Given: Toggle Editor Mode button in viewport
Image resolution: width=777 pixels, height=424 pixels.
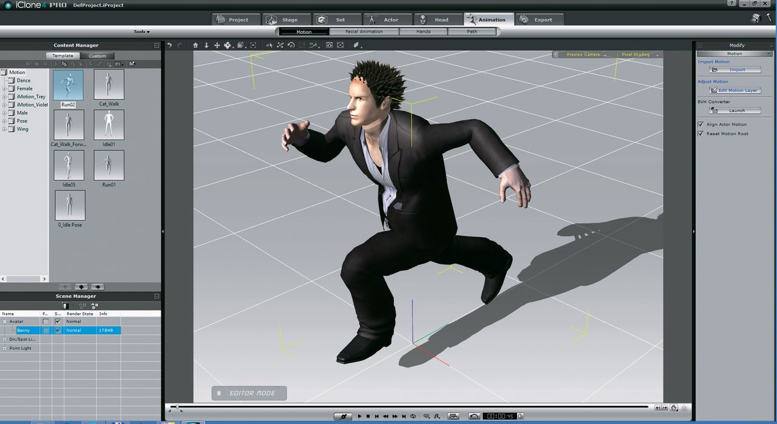Looking at the screenshot, I should point(249,393).
